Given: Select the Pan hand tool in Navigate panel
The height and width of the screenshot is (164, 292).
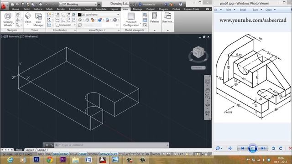Looking at the screenshot, I should pos(18,15).
